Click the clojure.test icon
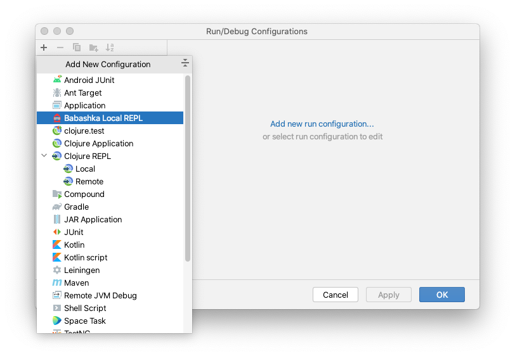The image size is (515, 356). [57, 130]
